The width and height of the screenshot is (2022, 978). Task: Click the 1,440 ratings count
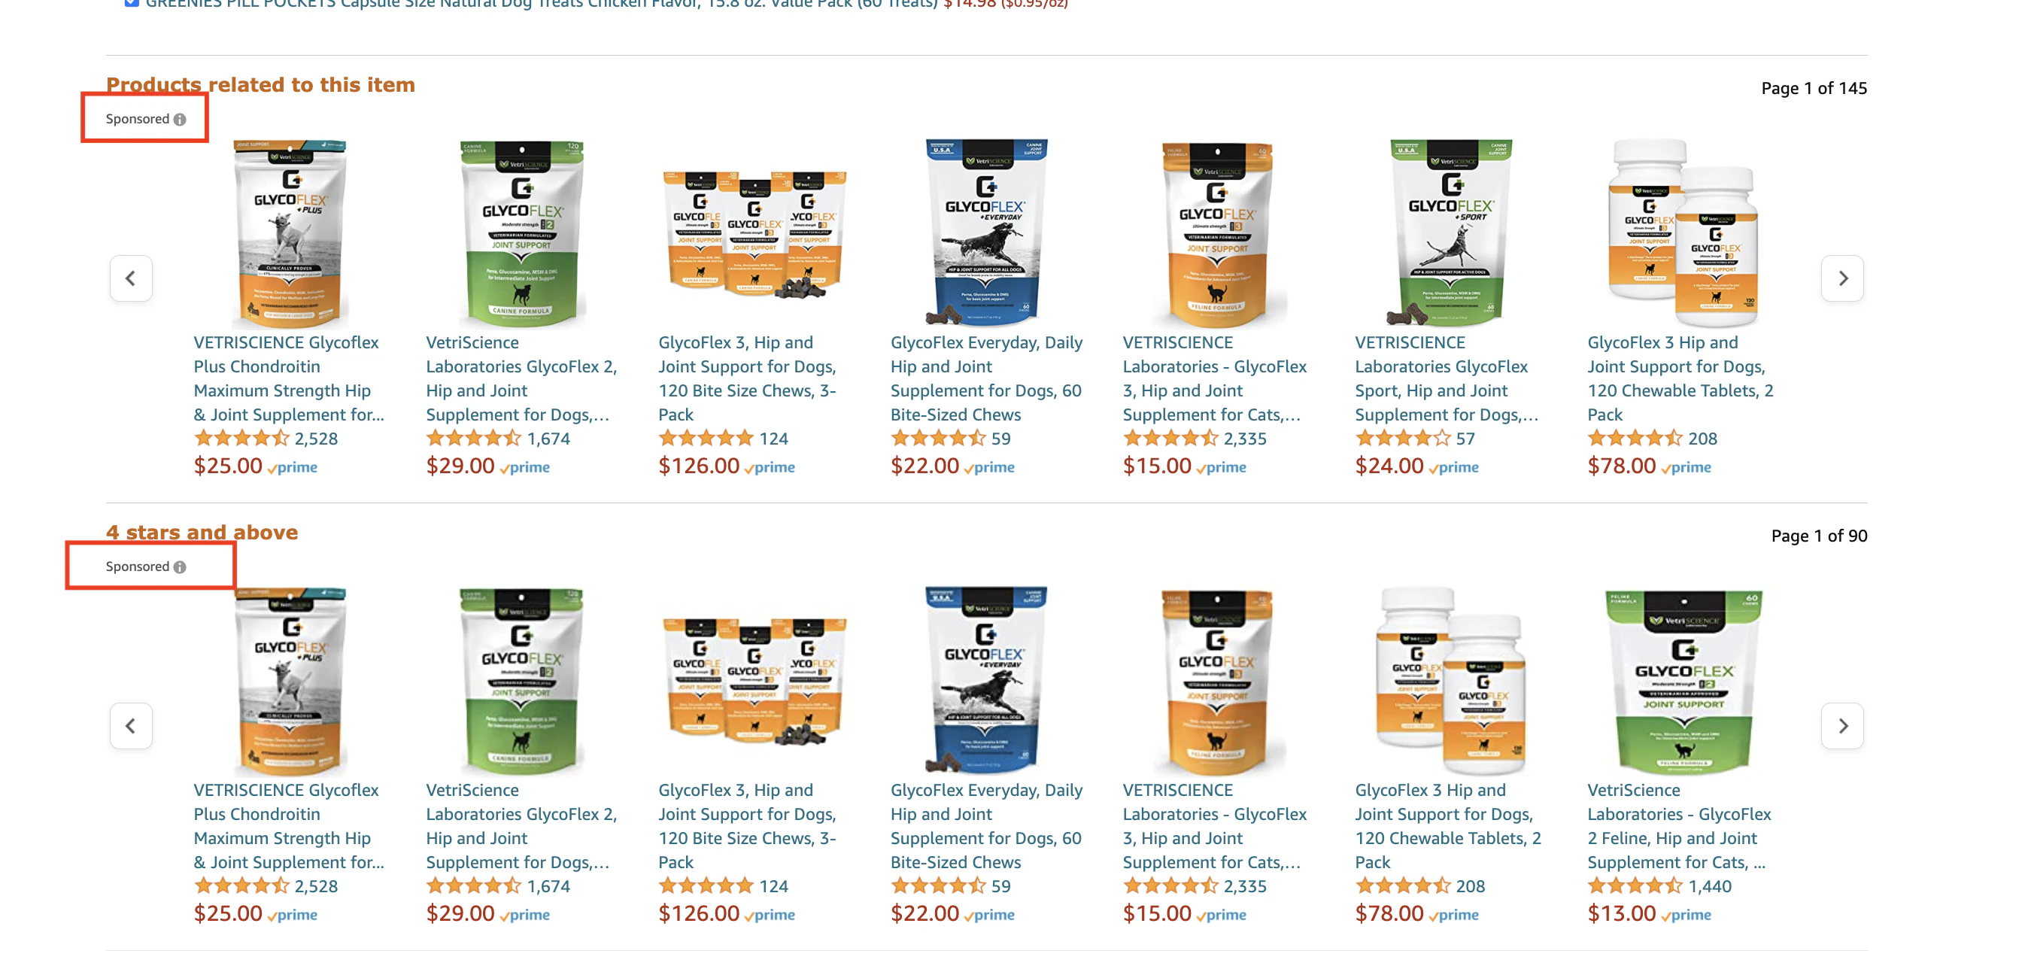1710,885
